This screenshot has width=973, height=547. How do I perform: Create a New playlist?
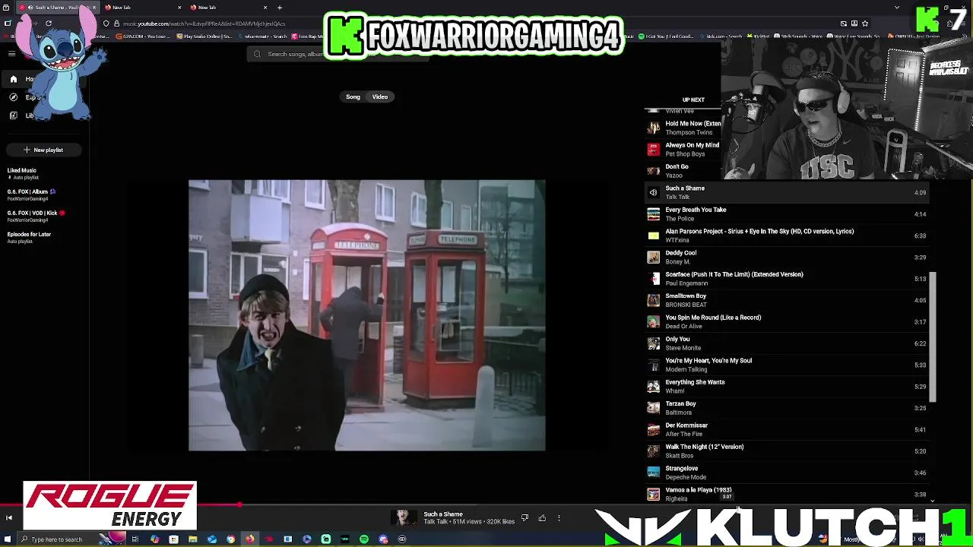tap(43, 150)
